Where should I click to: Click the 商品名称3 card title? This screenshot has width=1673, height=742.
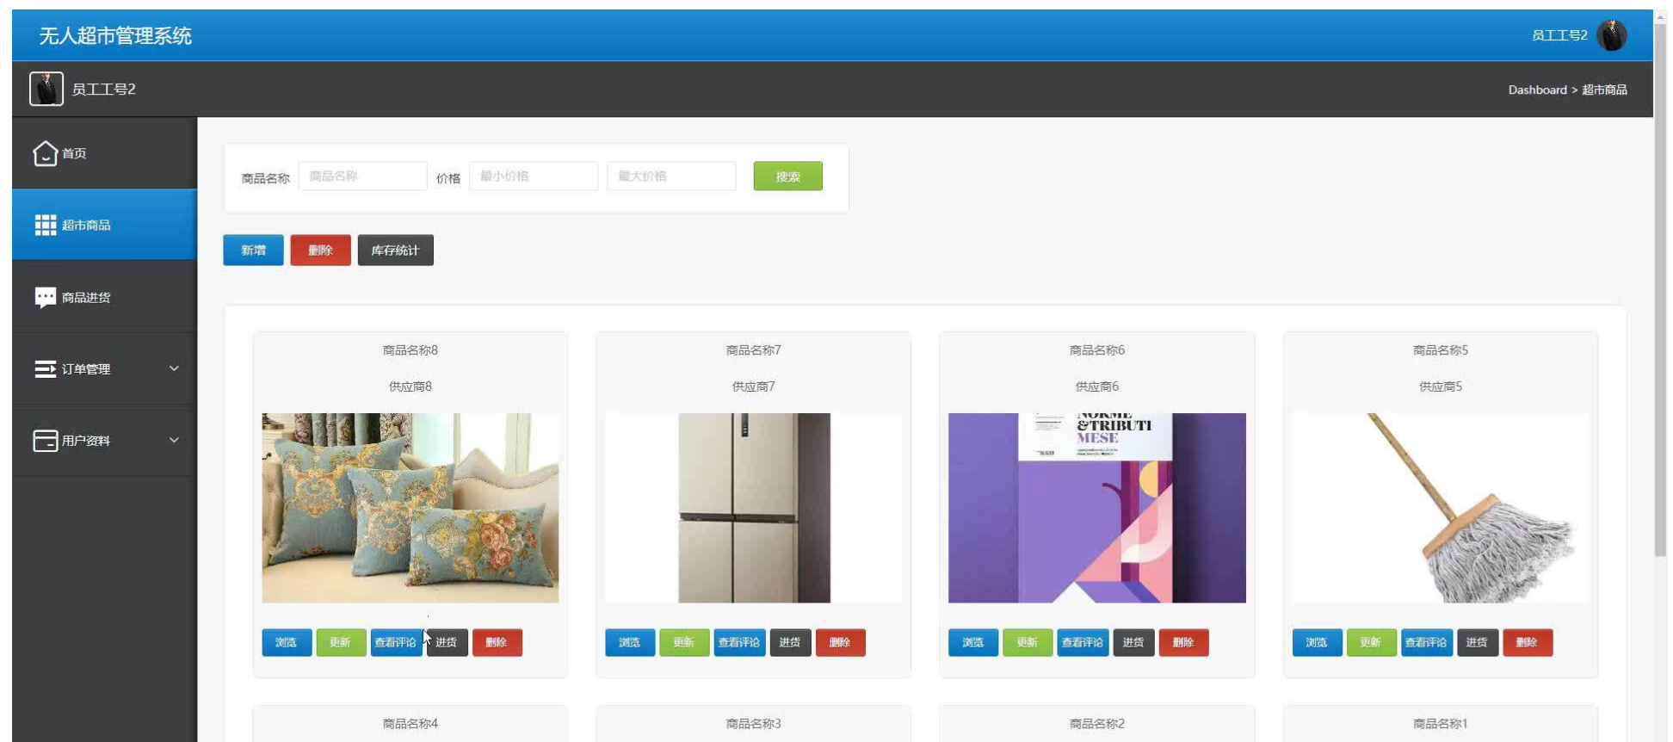tap(754, 724)
